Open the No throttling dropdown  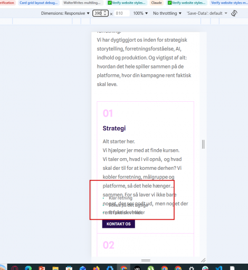pyautogui.click(x=167, y=13)
